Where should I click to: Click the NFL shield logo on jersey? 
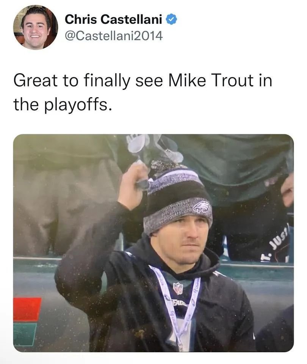tap(177, 289)
